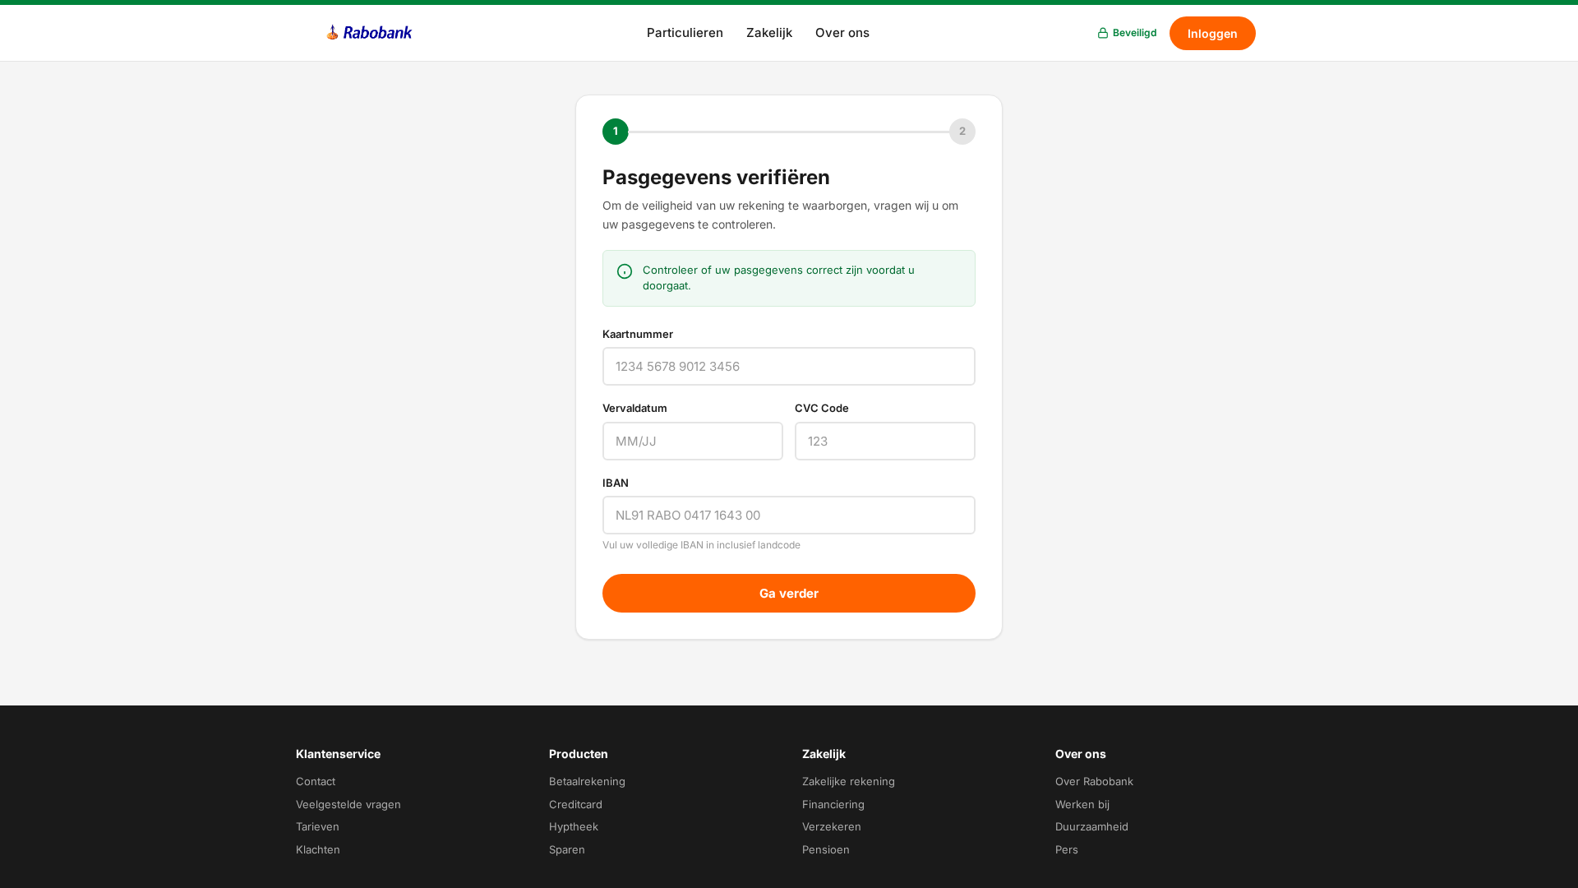
Task: Open the Werken bij link
Action: click(x=1082, y=804)
